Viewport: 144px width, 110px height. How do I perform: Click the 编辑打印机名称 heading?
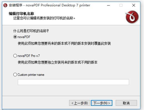click(x=21, y=14)
